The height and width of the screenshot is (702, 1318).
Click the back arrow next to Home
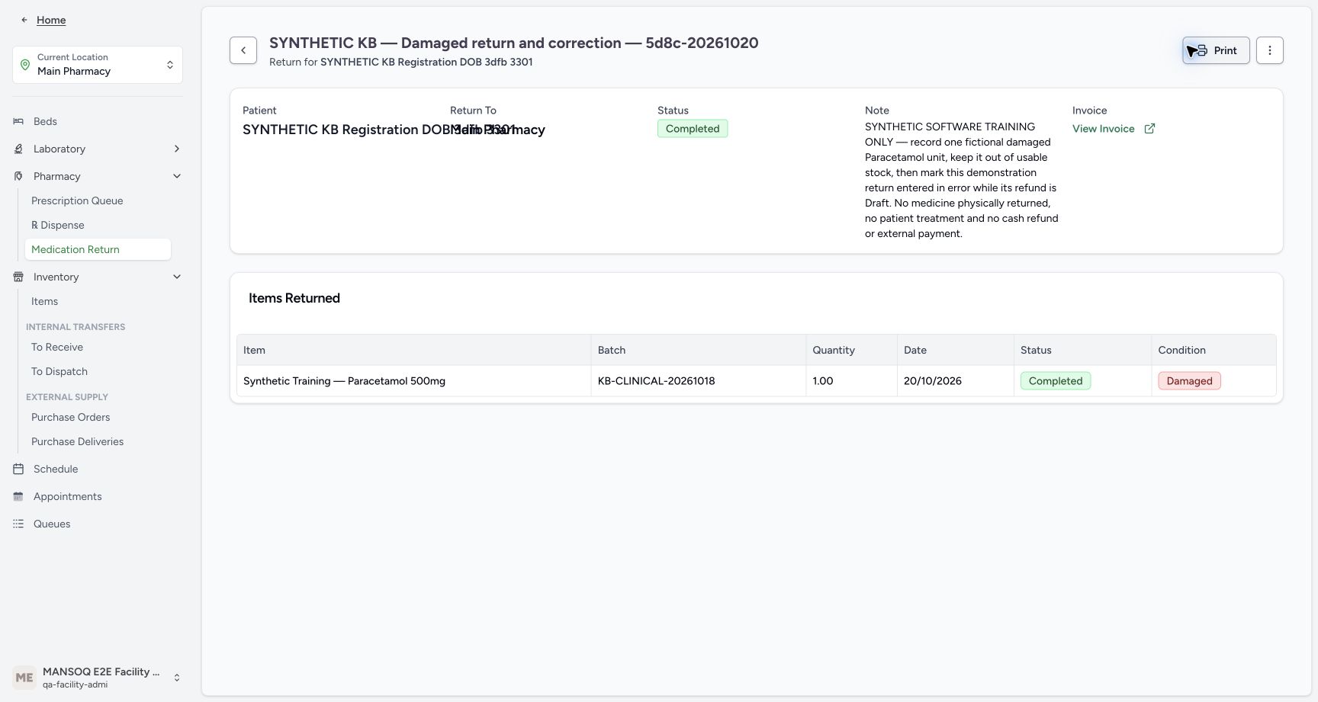(x=24, y=20)
